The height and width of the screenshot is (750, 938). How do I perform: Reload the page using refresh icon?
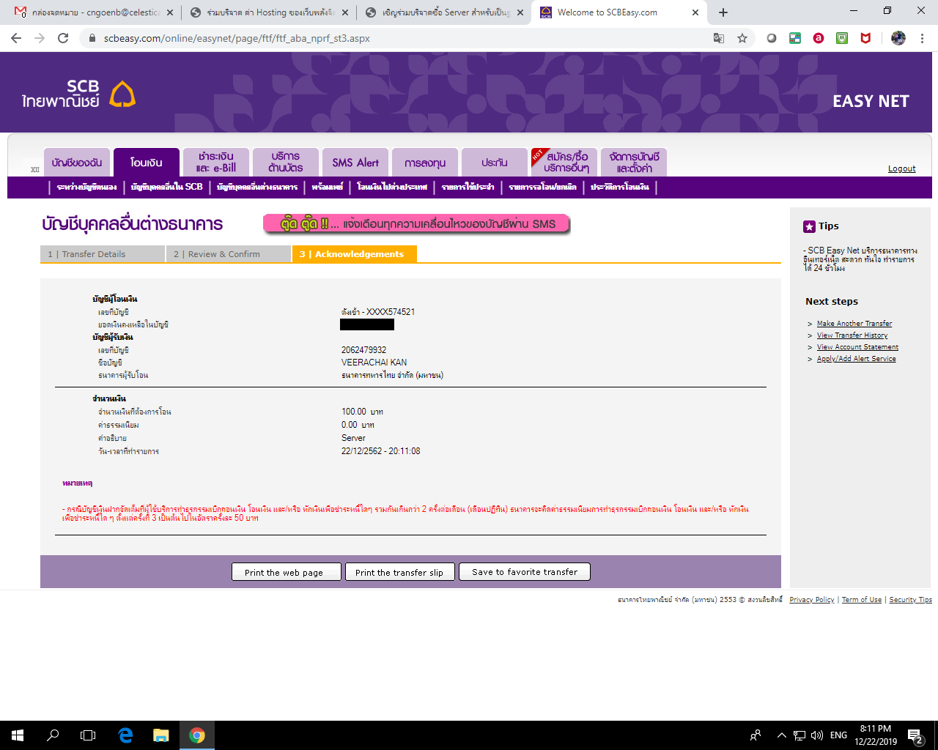(x=63, y=38)
